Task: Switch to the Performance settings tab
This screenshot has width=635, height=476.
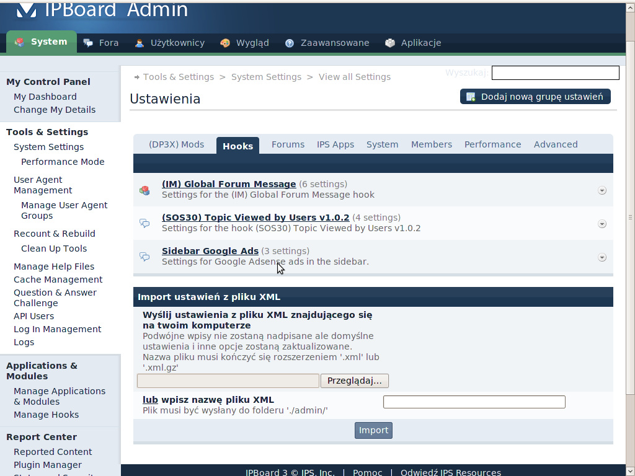Action: (x=492, y=144)
